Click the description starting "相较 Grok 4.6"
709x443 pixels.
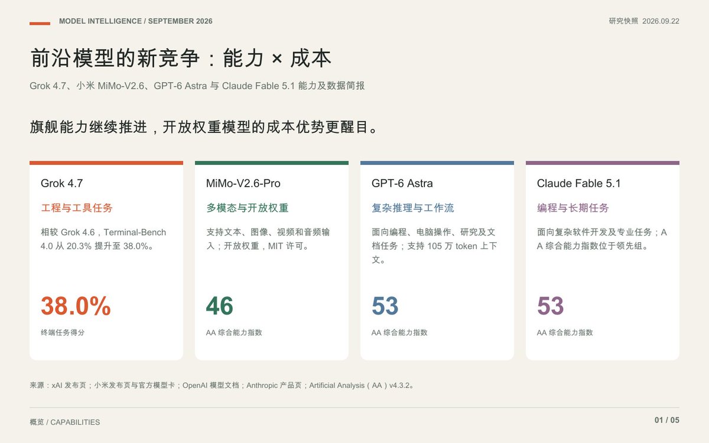coord(104,239)
